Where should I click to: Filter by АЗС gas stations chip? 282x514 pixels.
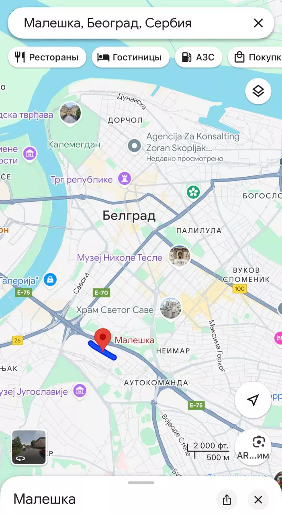pyautogui.click(x=198, y=57)
